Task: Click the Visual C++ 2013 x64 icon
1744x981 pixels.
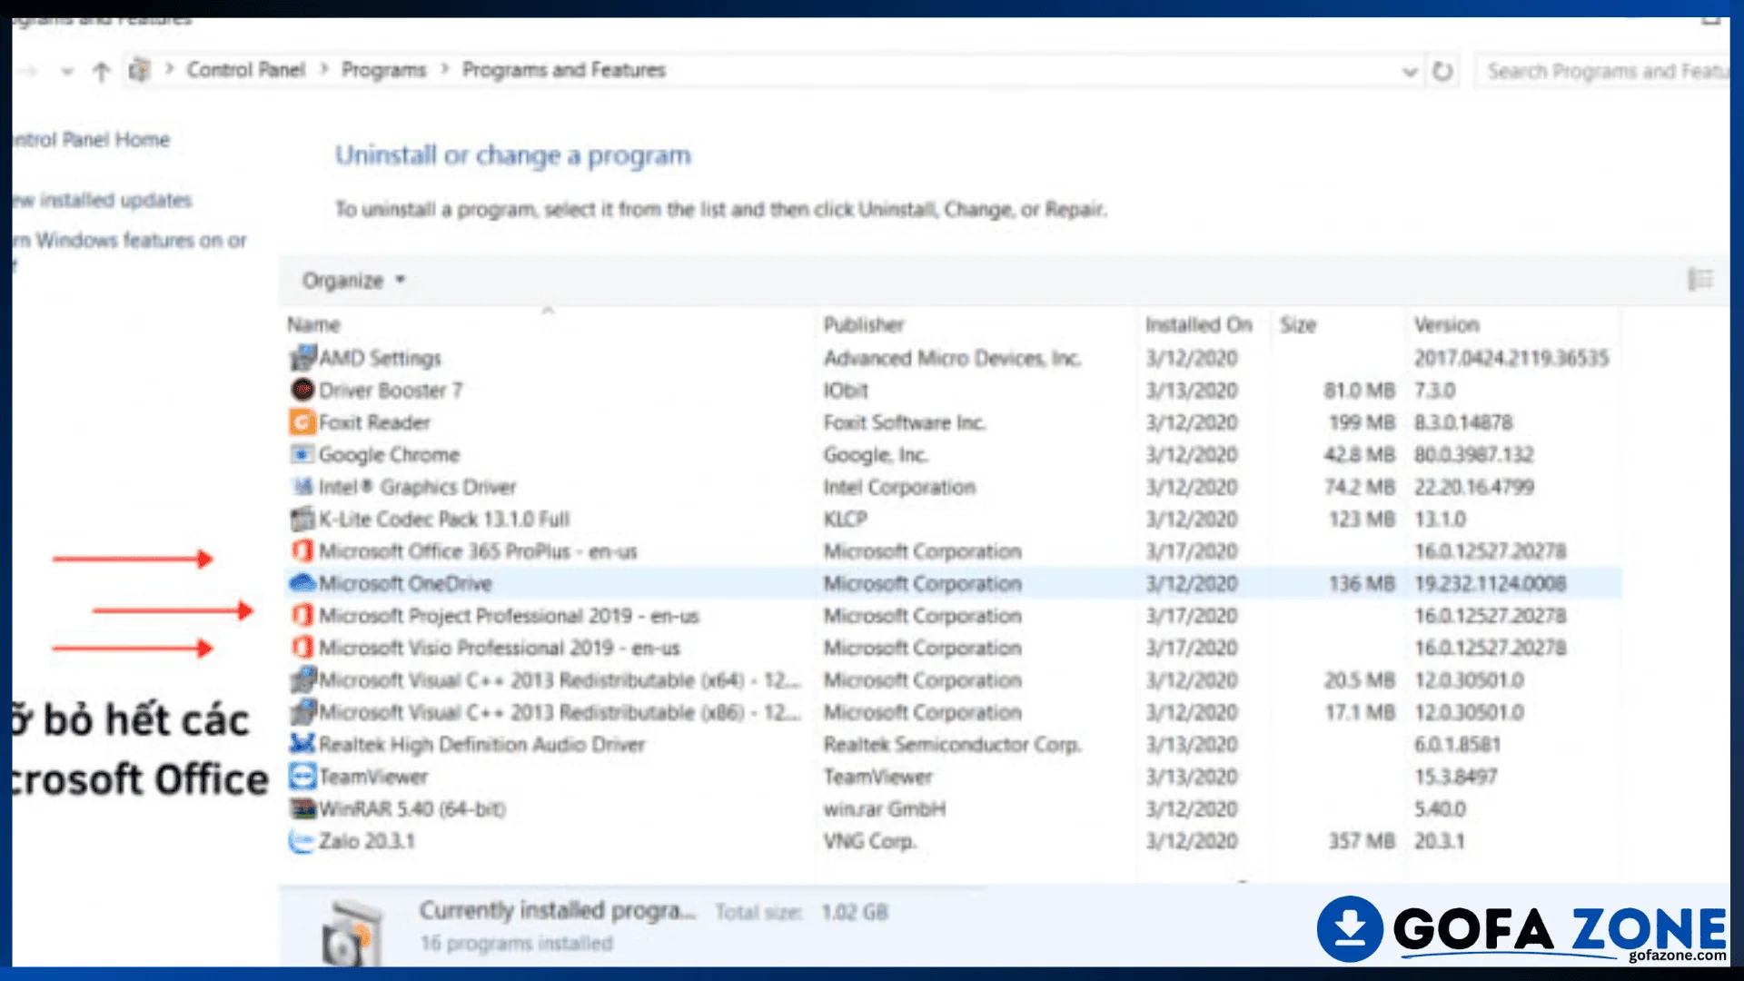Action: pyautogui.click(x=302, y=679)
